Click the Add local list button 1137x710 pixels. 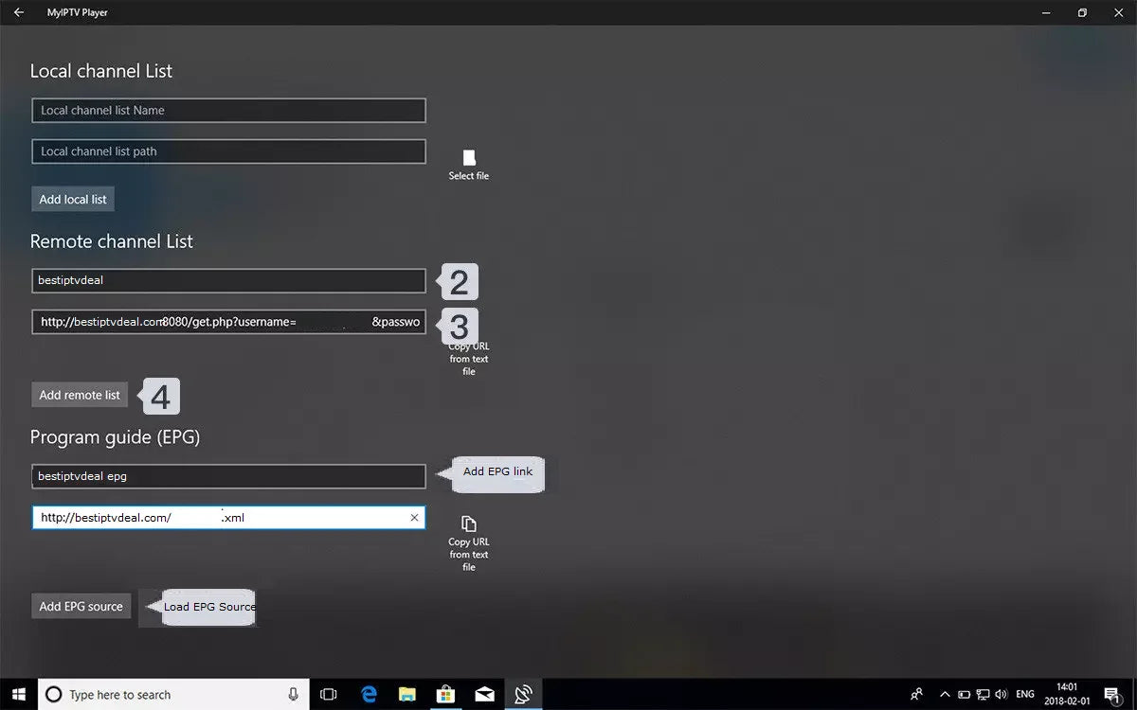pyautogui.click(x=73, y=199)
